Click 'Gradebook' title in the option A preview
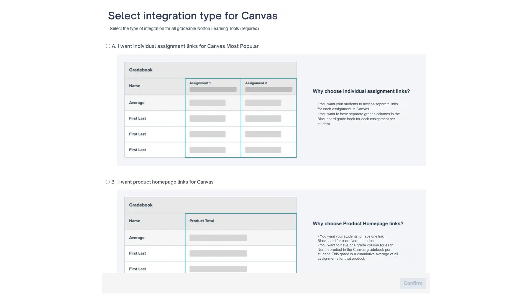Image resolution: width=532 pixels, height=299 pixels. click(x=141, y=70)
